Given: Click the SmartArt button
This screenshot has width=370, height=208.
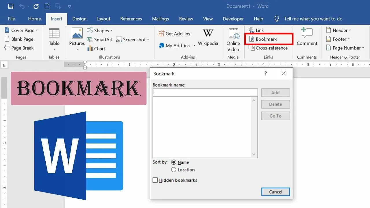Looking at the screenshot, I should (x=100, y=40).
